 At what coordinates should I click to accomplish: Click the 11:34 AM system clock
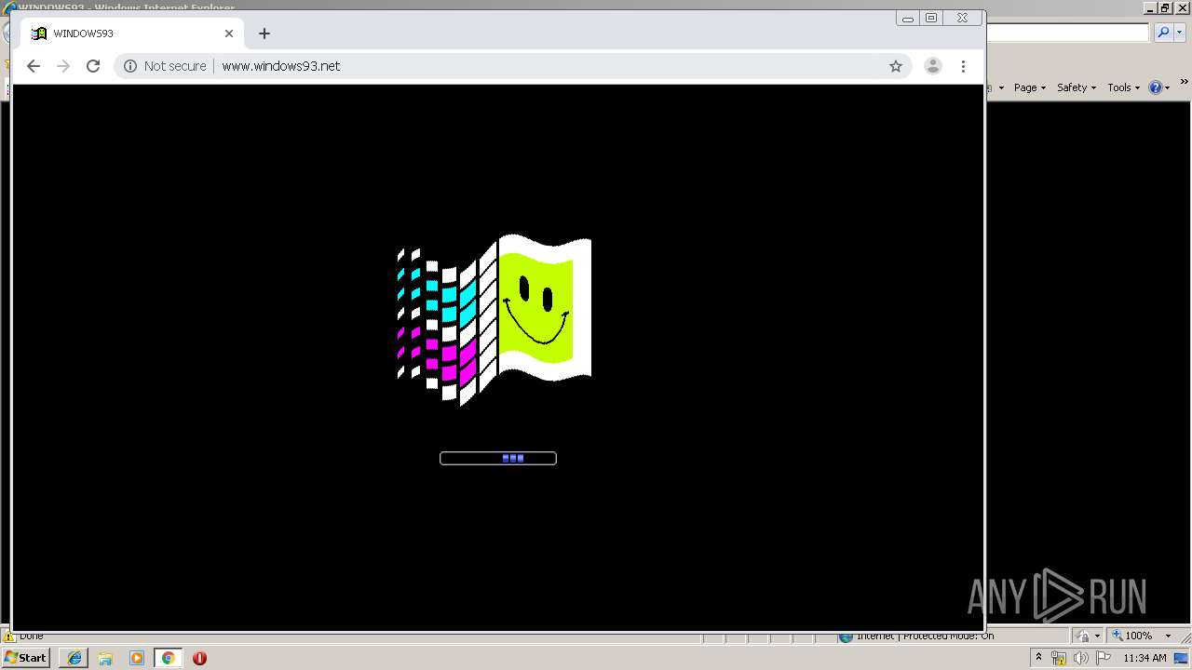1145,658
